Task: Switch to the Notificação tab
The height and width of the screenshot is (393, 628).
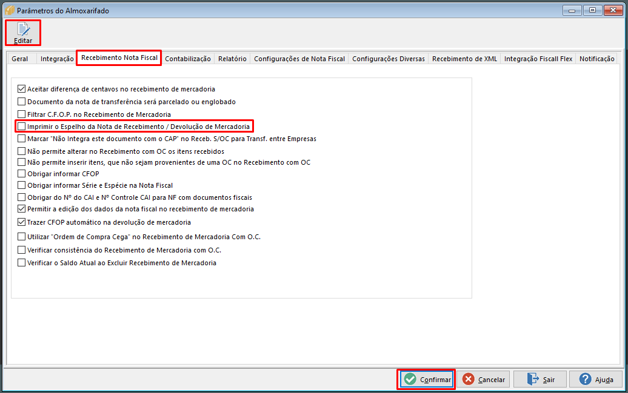Action: [x=596, y=59]
